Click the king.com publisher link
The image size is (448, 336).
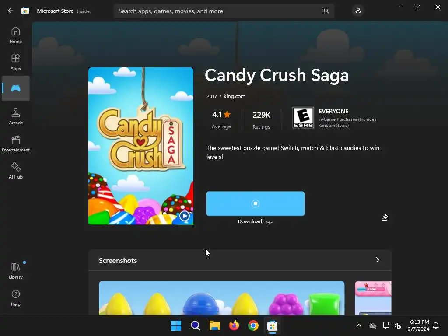[x=234, y=96]
